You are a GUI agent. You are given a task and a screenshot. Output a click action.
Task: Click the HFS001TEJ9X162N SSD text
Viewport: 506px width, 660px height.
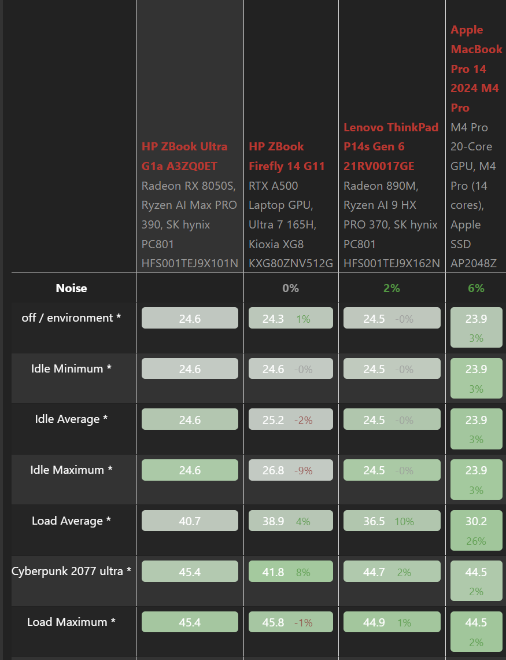pyautogui.click(x=392, y=264)
